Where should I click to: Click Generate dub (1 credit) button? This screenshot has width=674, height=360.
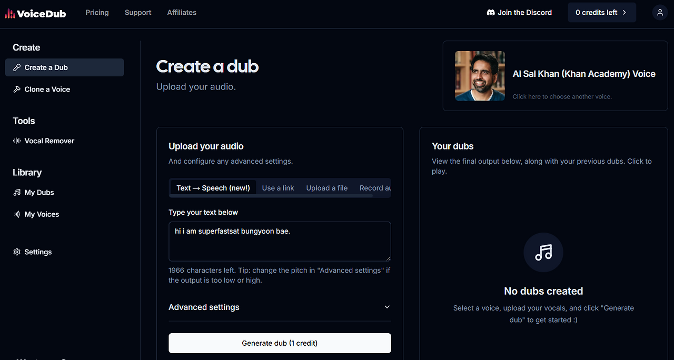[280, 343]
